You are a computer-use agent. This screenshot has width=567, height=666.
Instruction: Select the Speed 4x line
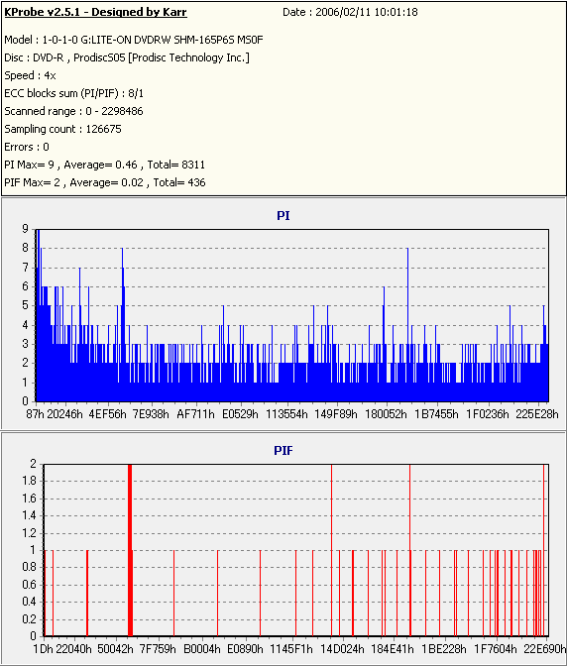[30, 75]
